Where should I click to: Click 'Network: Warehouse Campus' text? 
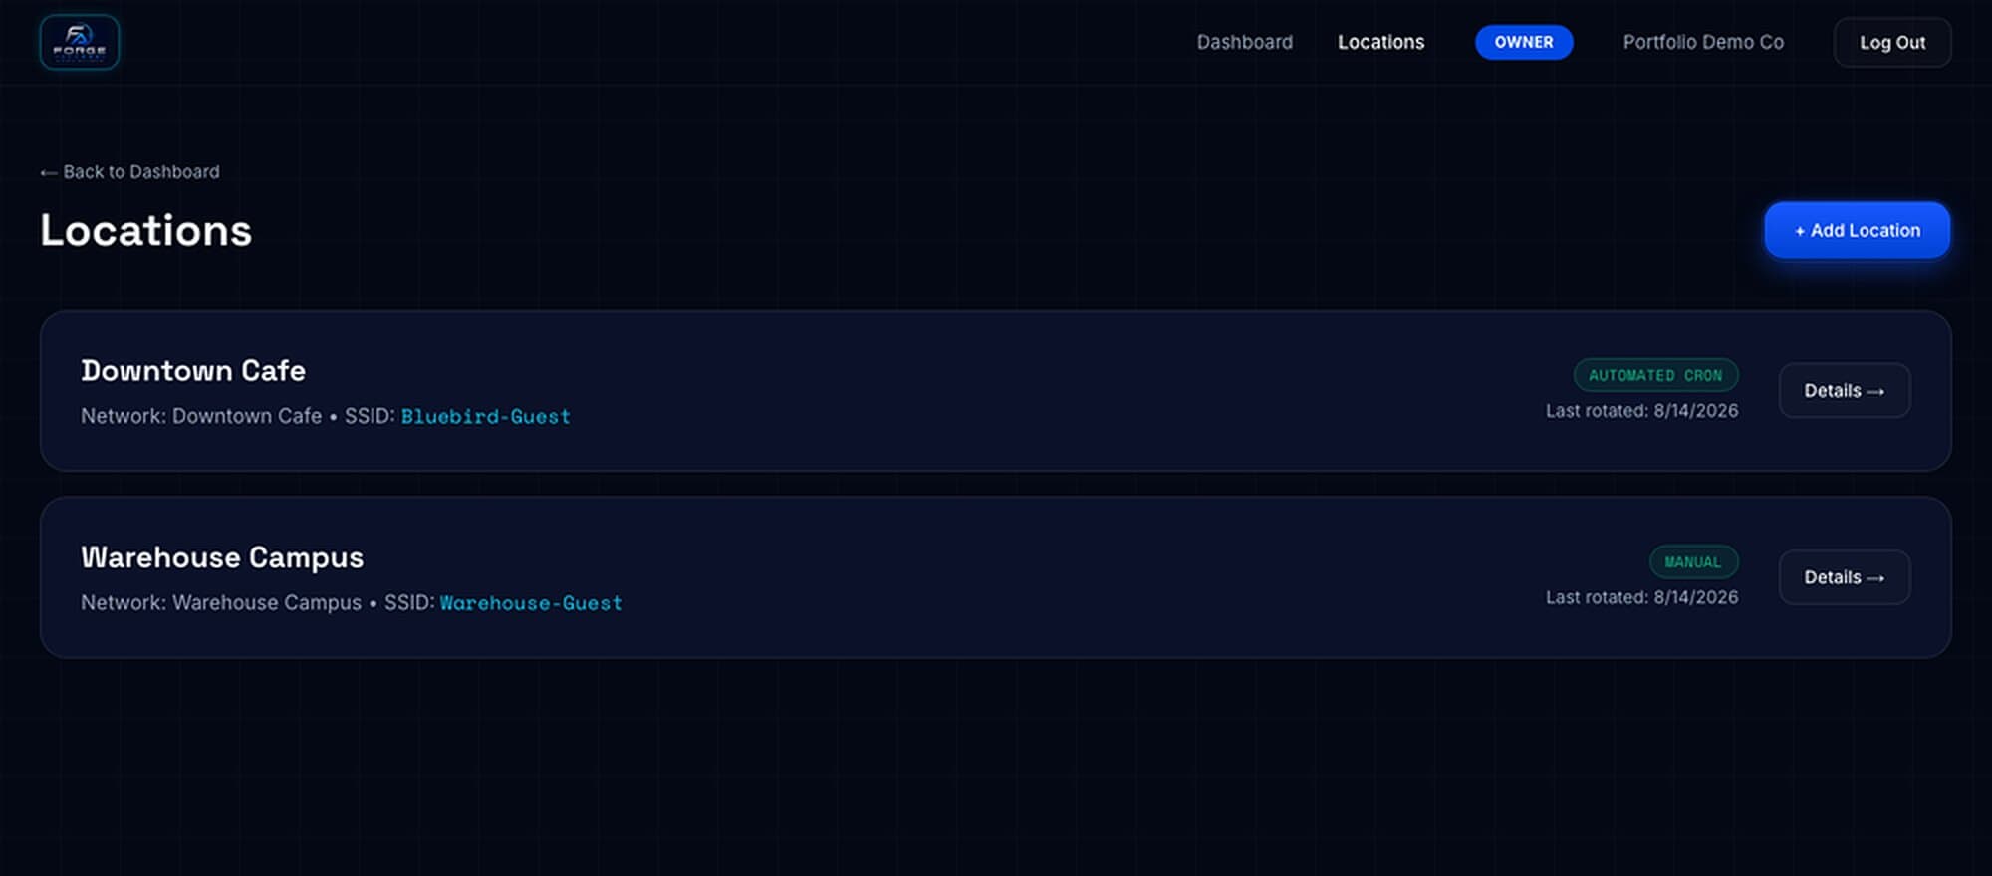click(221, 603)
